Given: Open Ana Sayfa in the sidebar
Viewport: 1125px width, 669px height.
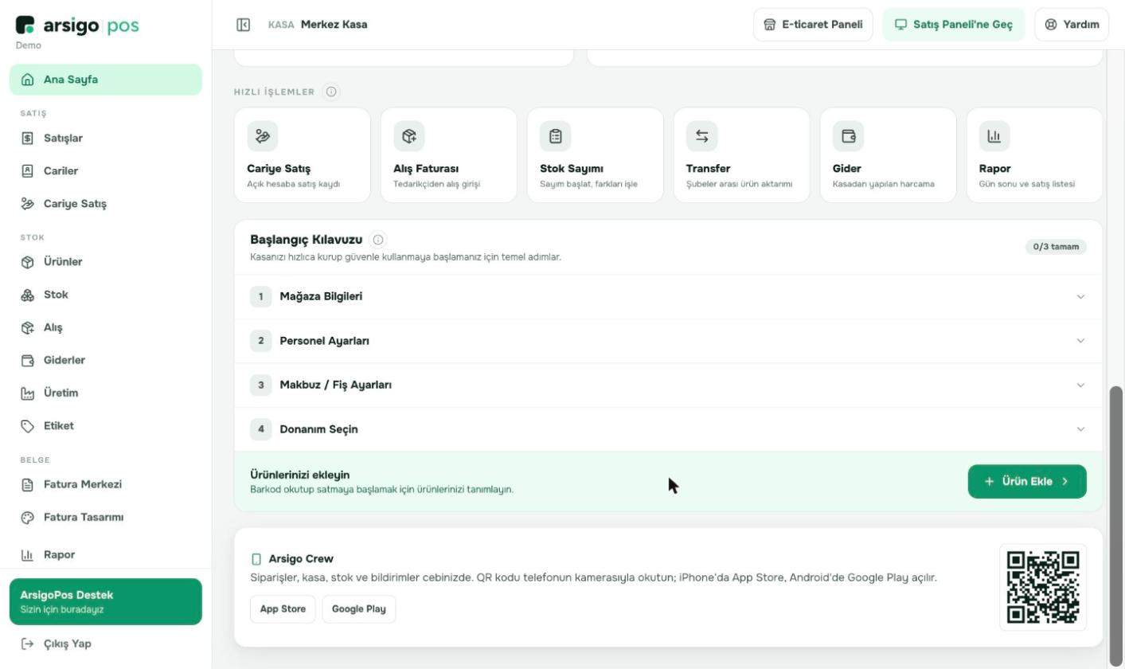Looking at the screenshot, I should (x=106, y=80).
